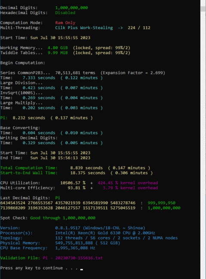Click validation file 'Pi - 20230730-155616.txt'
This screenshot has width=206, height=279.
(x=73, y=258)
